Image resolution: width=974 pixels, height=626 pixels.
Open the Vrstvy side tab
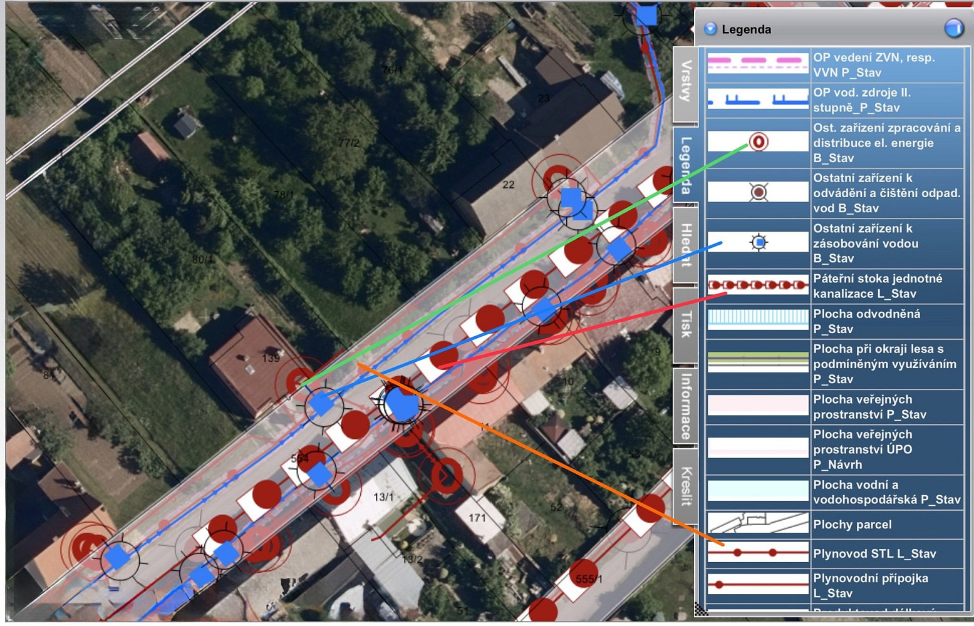(686, 83)
